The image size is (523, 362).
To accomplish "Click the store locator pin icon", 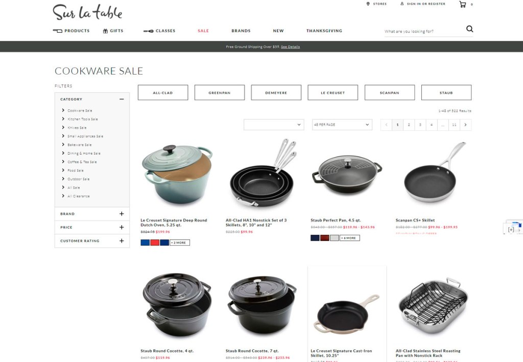I will point(368,4).
